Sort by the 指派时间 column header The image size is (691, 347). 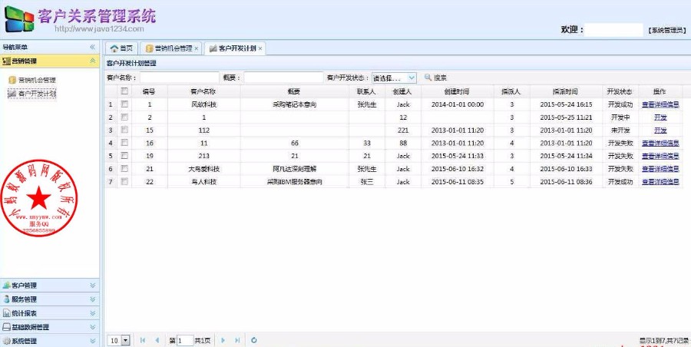tap(566, 91)
